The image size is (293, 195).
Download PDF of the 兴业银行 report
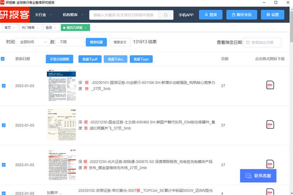pyautogui.click(x=270, y=85)
